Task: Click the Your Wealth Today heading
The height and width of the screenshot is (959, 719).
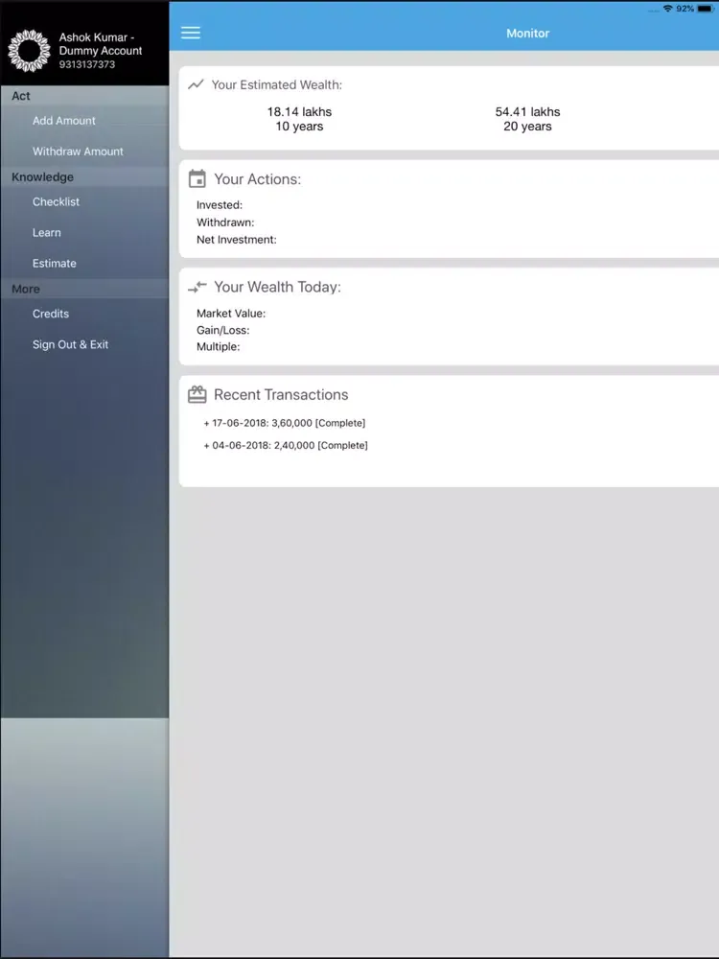Action: (278, 287)
